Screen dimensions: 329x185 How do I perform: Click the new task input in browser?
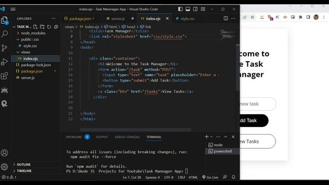pyautogui.click(x=258, y=104)
